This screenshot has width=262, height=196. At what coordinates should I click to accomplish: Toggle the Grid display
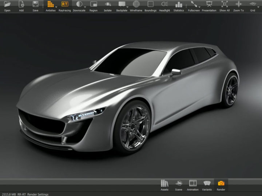click(x=253, y=6)
